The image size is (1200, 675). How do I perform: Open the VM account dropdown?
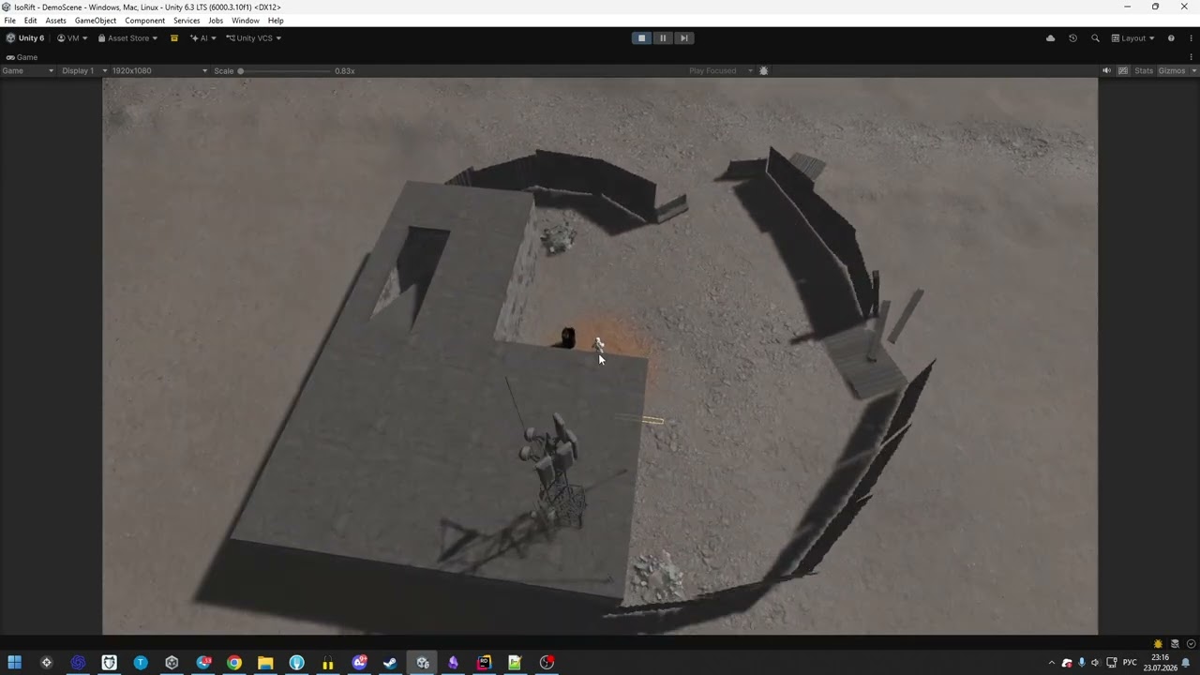point(72,38)
